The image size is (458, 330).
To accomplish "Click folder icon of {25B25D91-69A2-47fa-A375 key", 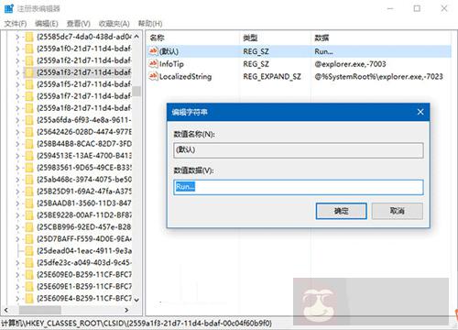I will click(x=29, y=192).
